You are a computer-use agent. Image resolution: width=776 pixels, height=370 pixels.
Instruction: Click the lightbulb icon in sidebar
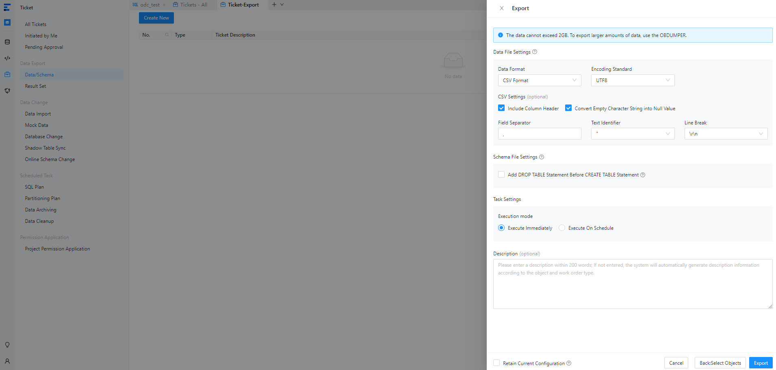[7, 345]
